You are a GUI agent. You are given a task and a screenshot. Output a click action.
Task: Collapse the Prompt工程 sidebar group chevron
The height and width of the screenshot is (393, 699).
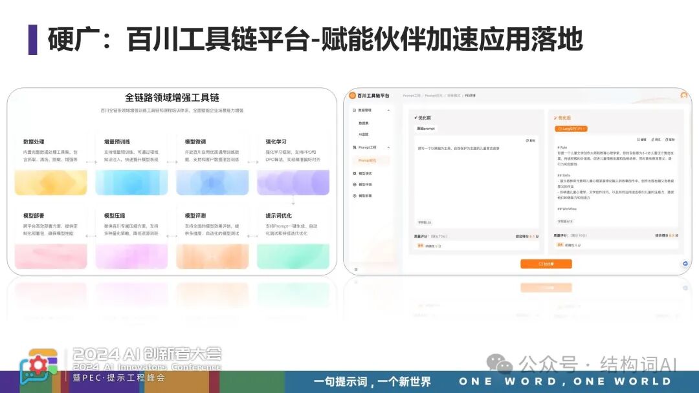388,147
